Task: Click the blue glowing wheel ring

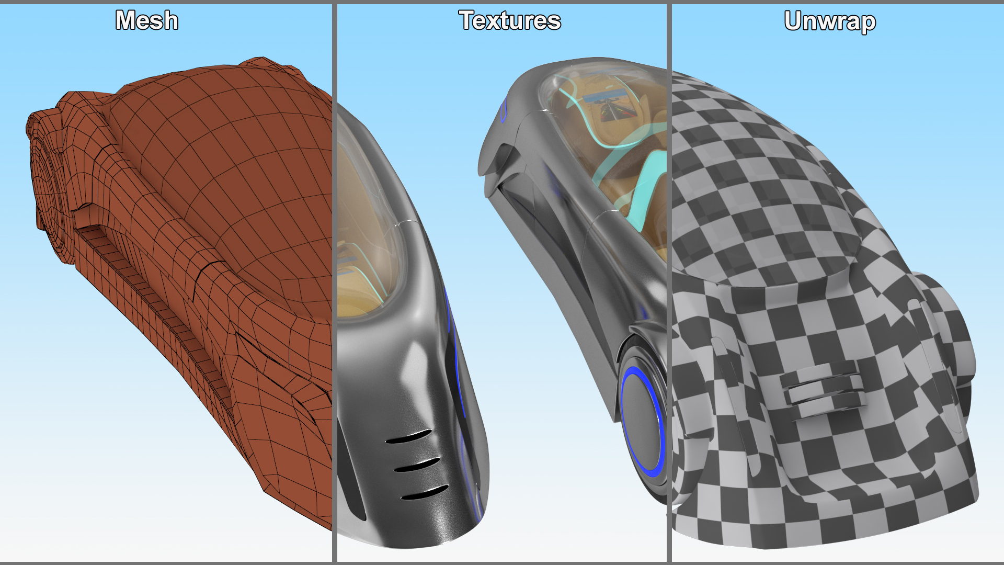Action: [644, 422]
